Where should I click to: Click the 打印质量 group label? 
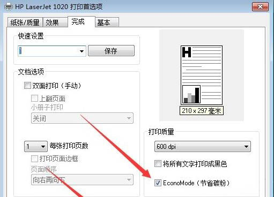click(x=161, y=132)
